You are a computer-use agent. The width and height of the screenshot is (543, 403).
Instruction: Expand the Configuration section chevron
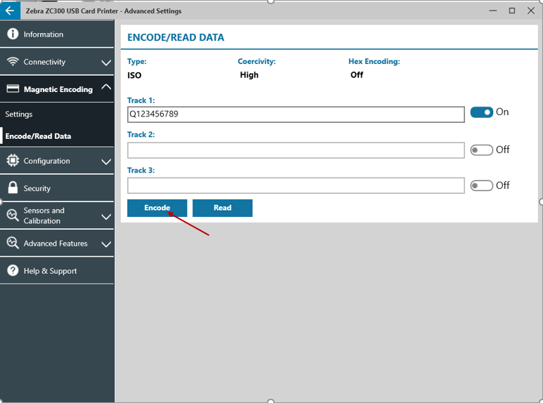point(106,161)
